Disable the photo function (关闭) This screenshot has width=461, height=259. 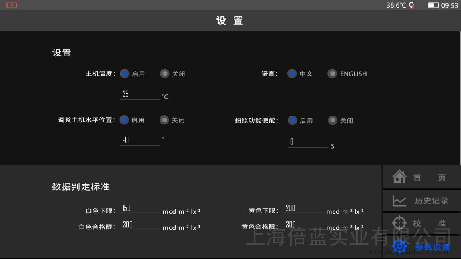click(x=333, y=120)
